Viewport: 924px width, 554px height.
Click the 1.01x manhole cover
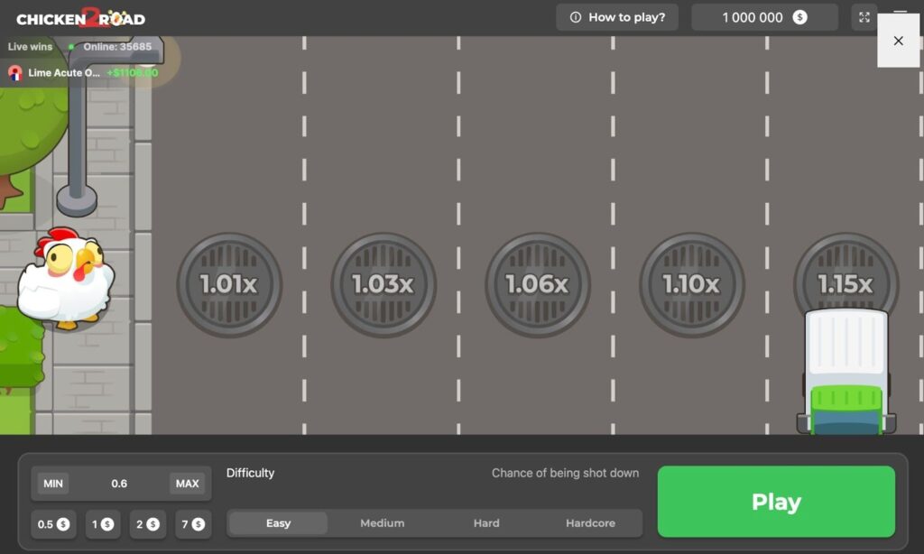[x=229, y=284]
